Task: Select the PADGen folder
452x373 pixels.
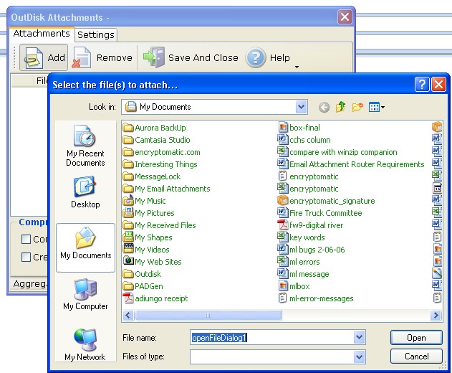Action: pyautogui.click(x=143, y=286)
